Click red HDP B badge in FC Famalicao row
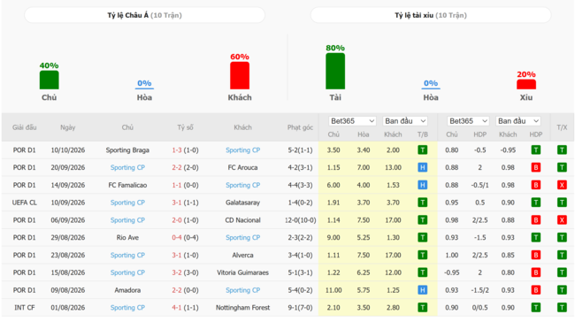 536,185
